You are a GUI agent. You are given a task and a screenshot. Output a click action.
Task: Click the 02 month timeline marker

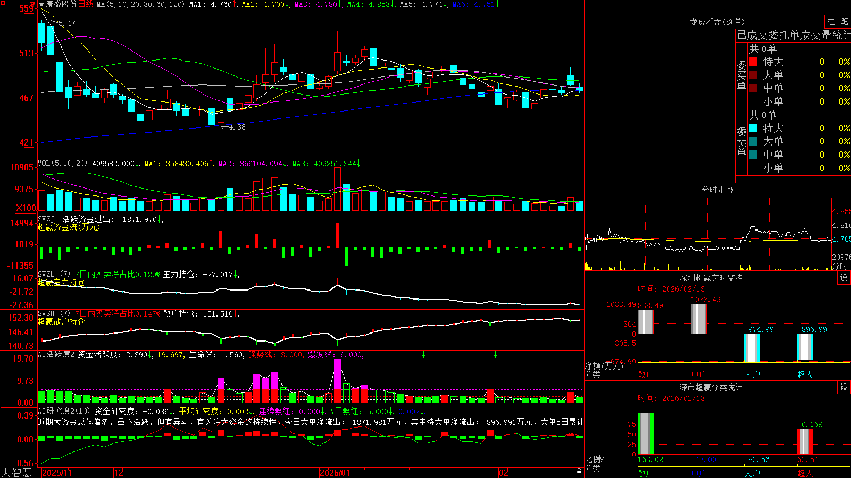coord(504,473)
